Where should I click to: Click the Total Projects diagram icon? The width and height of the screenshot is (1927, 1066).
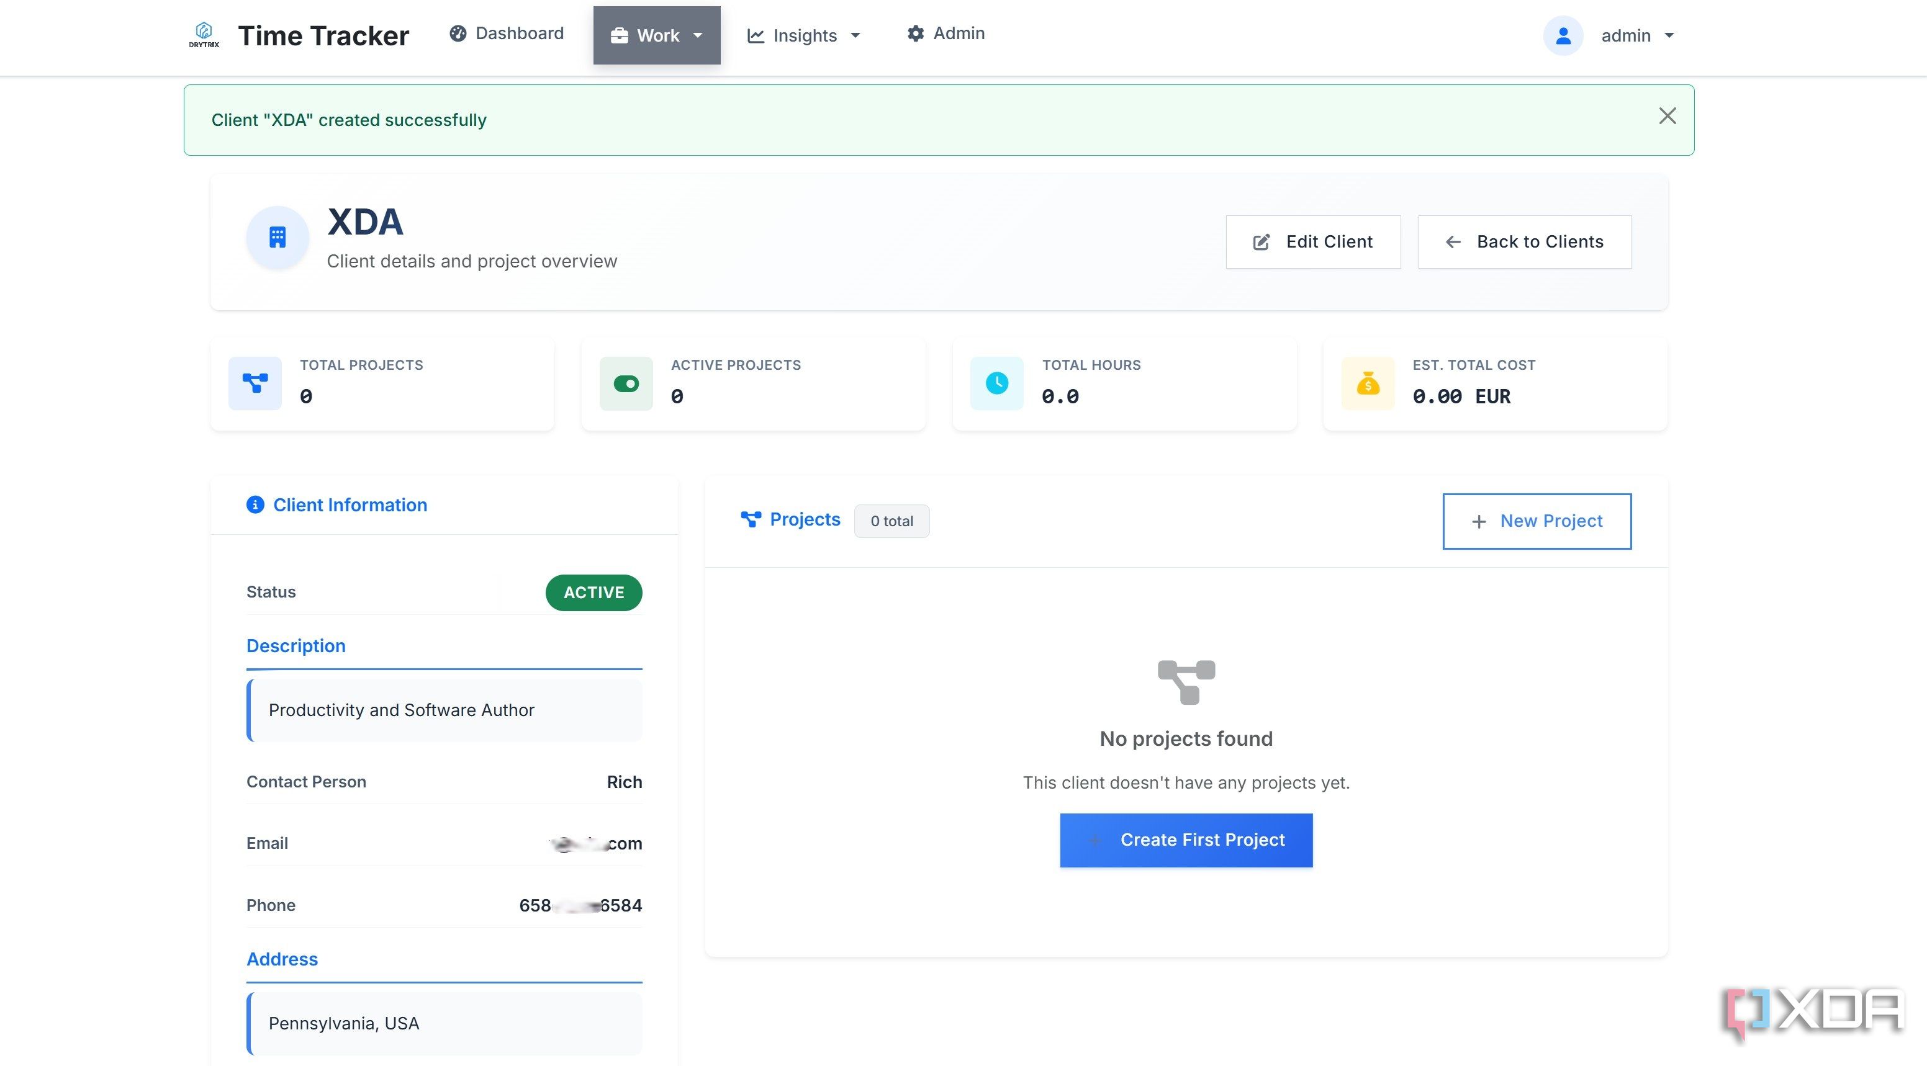(255, 383)
